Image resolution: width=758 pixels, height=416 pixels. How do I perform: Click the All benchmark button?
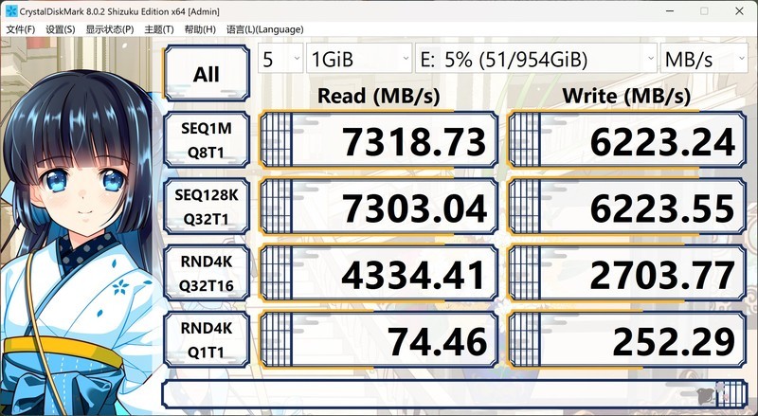pyautogui.click(x=207, y=73)
